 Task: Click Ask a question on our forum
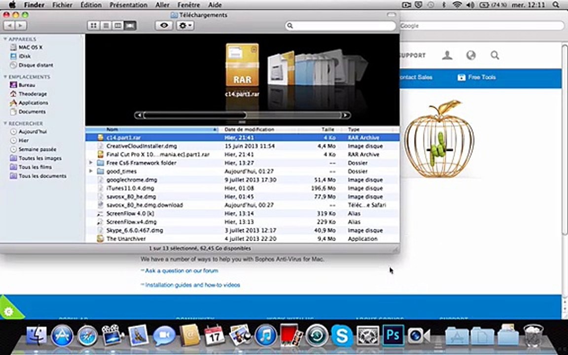[x=181, y=271]
